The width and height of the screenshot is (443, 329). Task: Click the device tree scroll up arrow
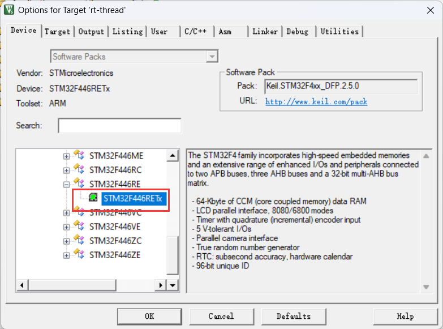[x=173, y=155]
